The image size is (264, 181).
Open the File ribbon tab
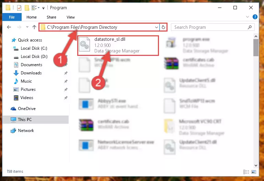(12, 17)
